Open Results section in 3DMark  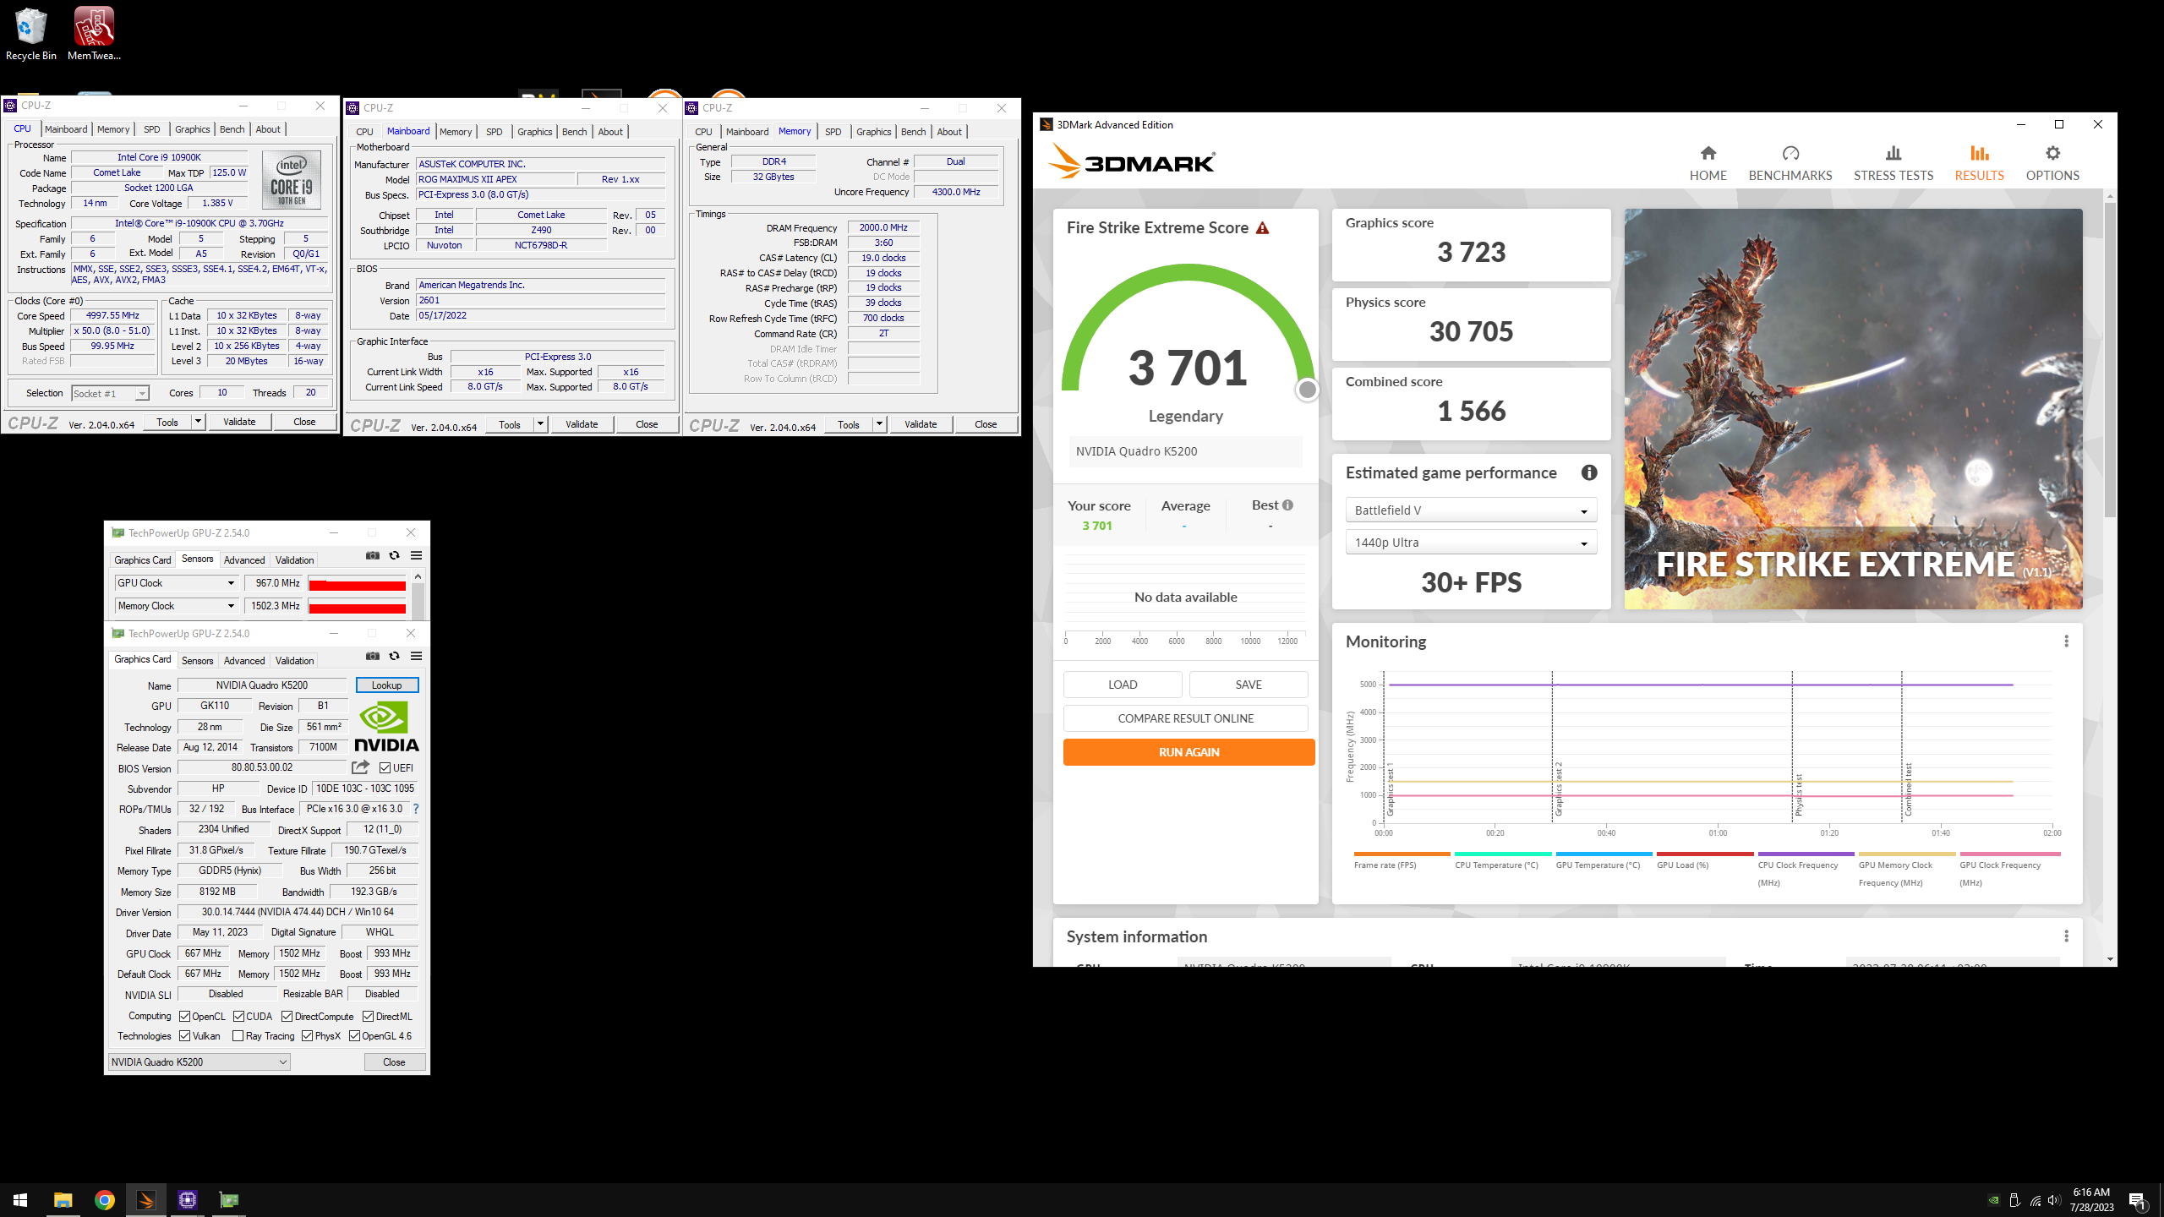(1979, 163)
